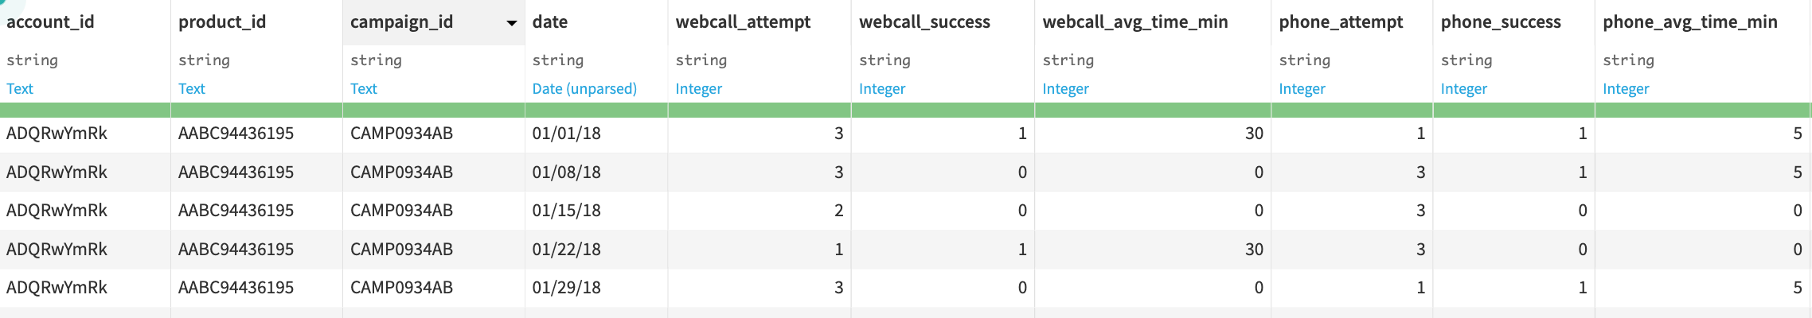1812x318 pixels.
Task: Click the account_id column header
Action: click(x=50, y=22)
